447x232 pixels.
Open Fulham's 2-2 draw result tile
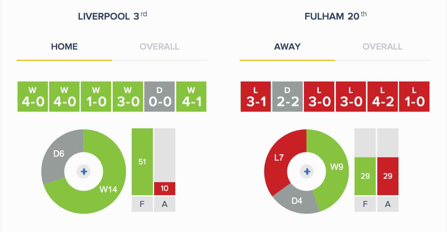[x=287, y=96]
